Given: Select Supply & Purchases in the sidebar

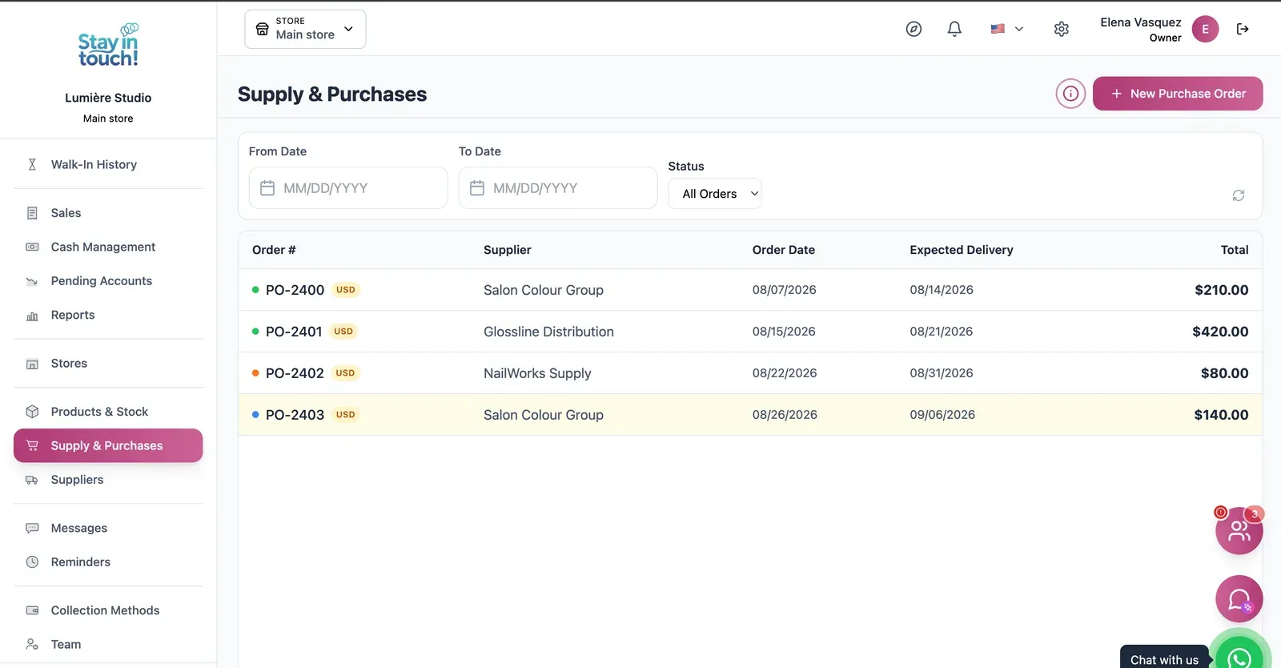Looking at the screenshot, I should tap(108, 445).
